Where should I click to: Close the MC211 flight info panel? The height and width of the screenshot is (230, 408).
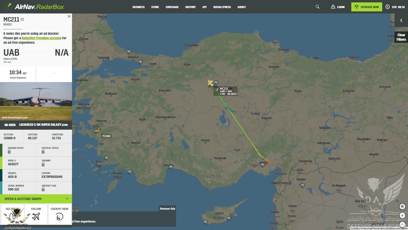69,16
